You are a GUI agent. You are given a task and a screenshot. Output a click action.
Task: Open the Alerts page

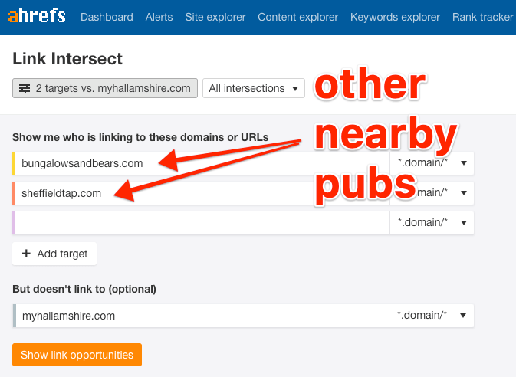(x=159, y=17)
